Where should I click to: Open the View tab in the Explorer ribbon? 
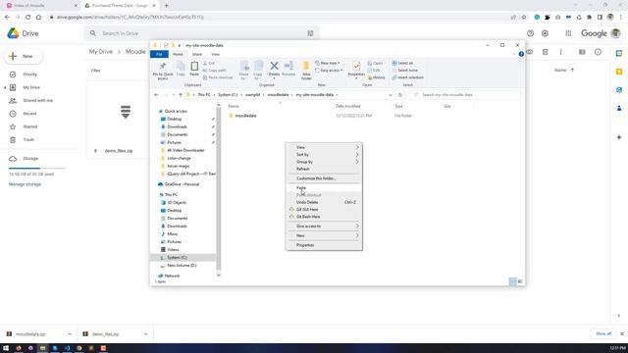point(215,54)
